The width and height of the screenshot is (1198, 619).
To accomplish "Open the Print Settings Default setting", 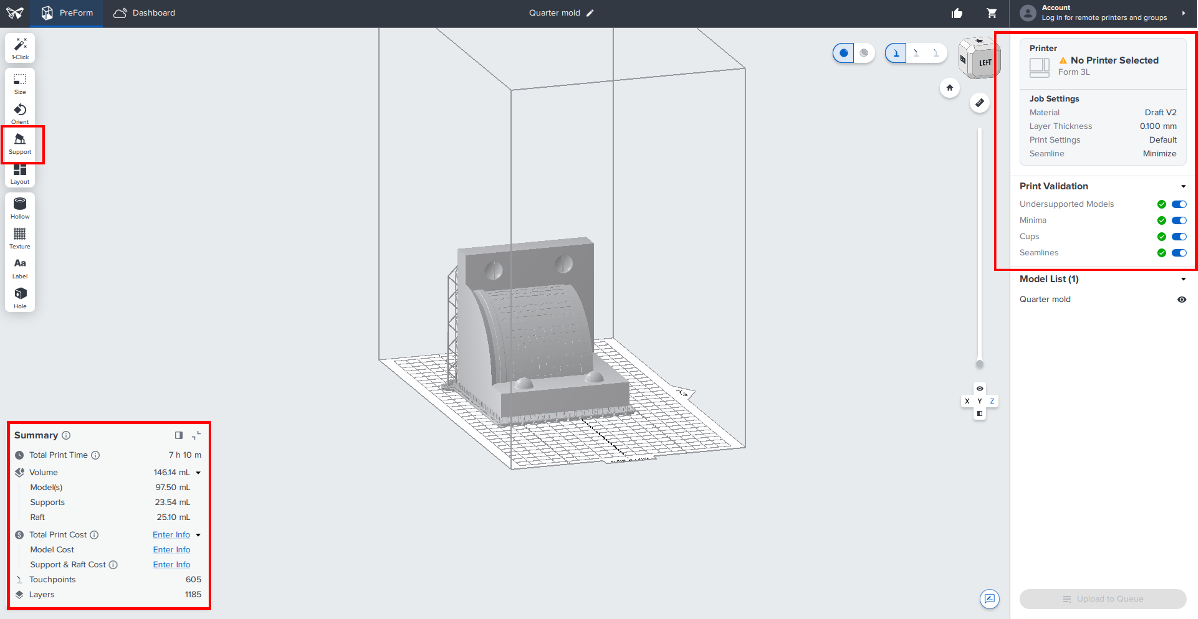I will (1103, 140).
